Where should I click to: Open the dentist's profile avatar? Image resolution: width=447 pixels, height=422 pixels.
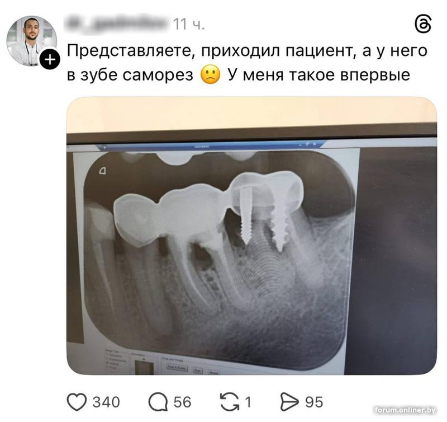point(32,41)
